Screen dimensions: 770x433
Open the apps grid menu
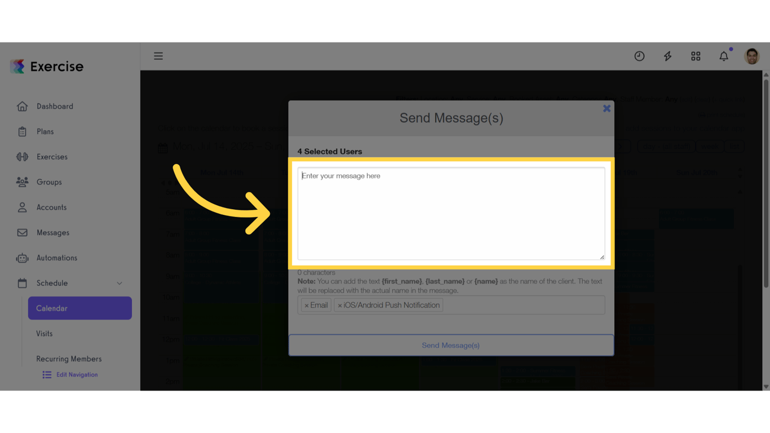[696, 56]
